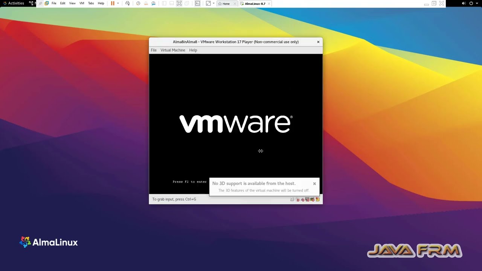The image size is (482, 271).
Task: Open the VM menu in top toolbar
Action: pyautogui.click(x=82, y=3)
